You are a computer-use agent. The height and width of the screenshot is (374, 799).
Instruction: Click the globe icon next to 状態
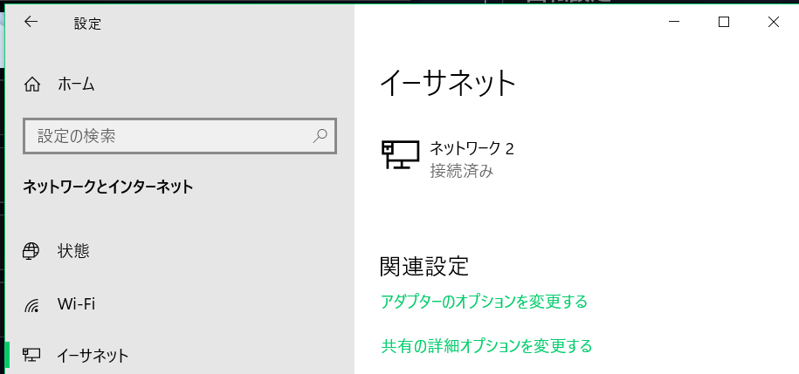[x=32, y=251]
